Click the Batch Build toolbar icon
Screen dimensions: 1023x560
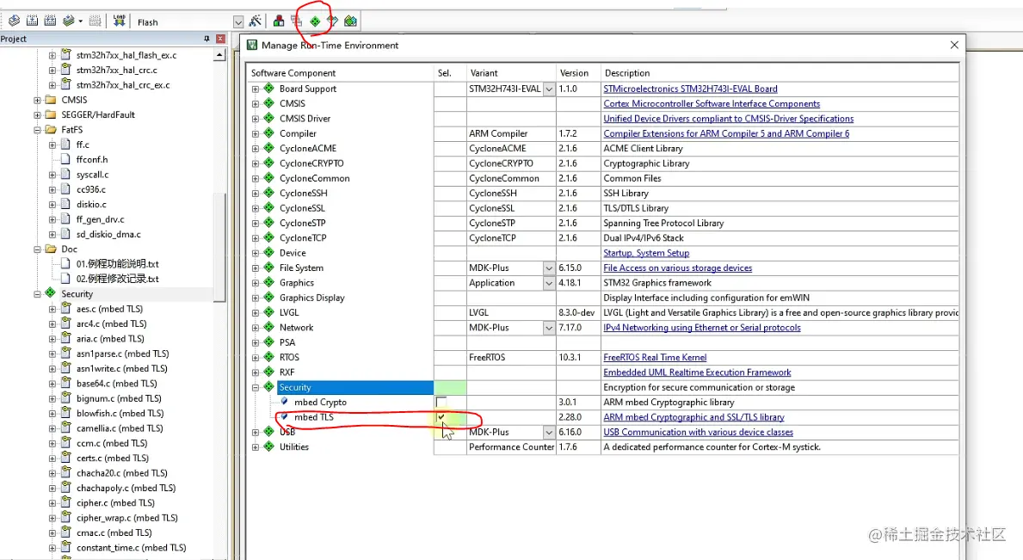[69, 21]
